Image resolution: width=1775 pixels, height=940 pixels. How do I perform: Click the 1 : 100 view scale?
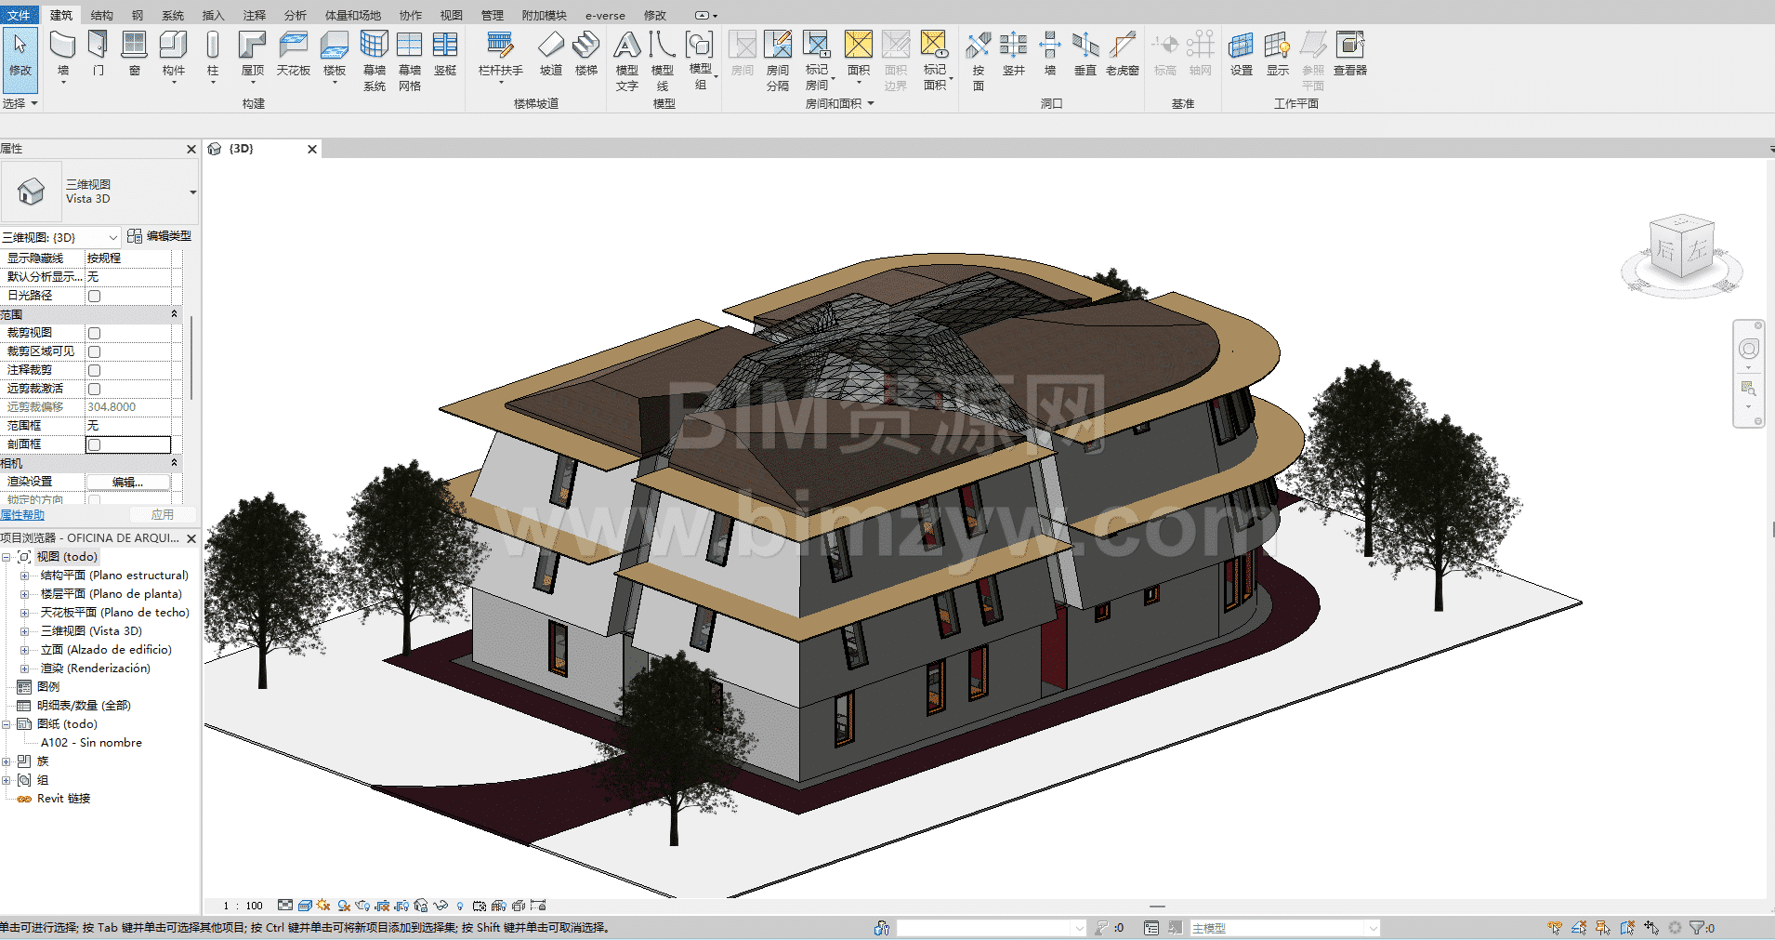243,906
